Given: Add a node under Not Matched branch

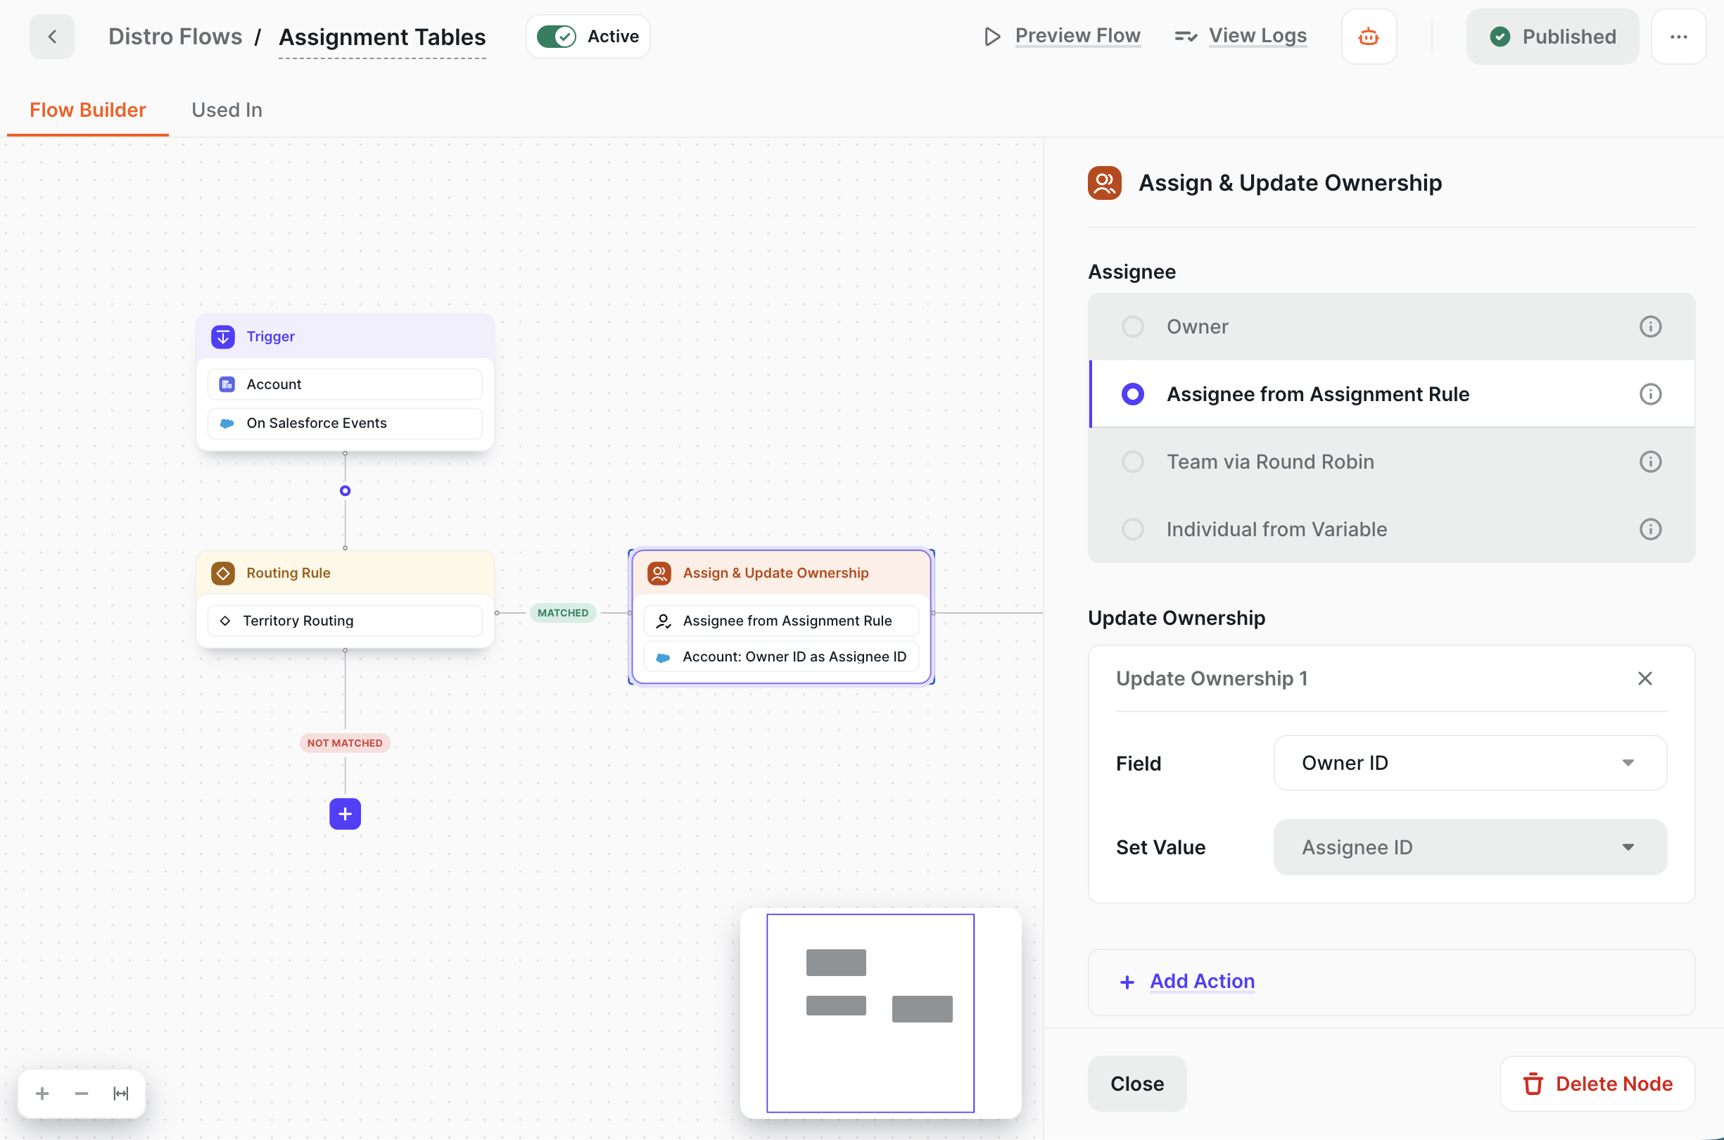Looking at the screenshot, I should pos(346,813).
